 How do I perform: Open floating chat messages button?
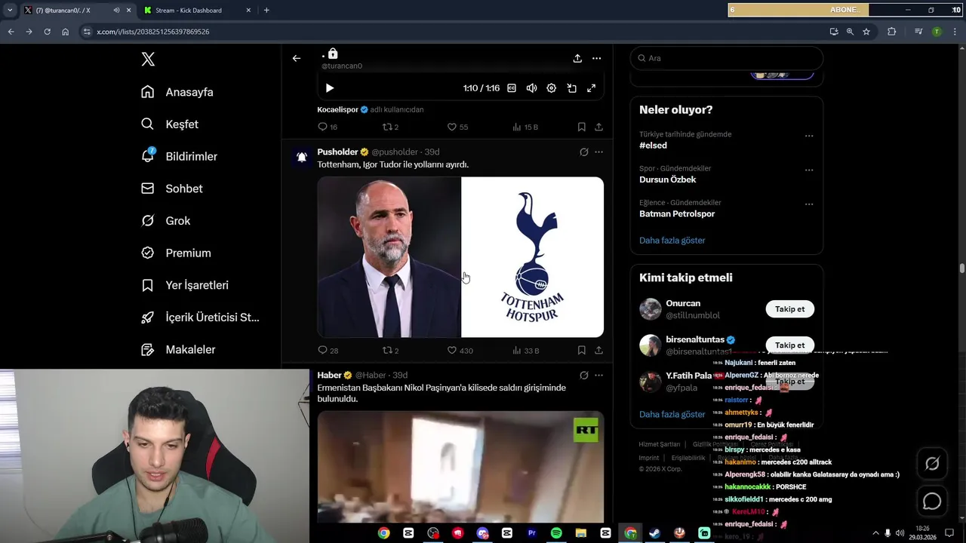[x=932, y=501]
